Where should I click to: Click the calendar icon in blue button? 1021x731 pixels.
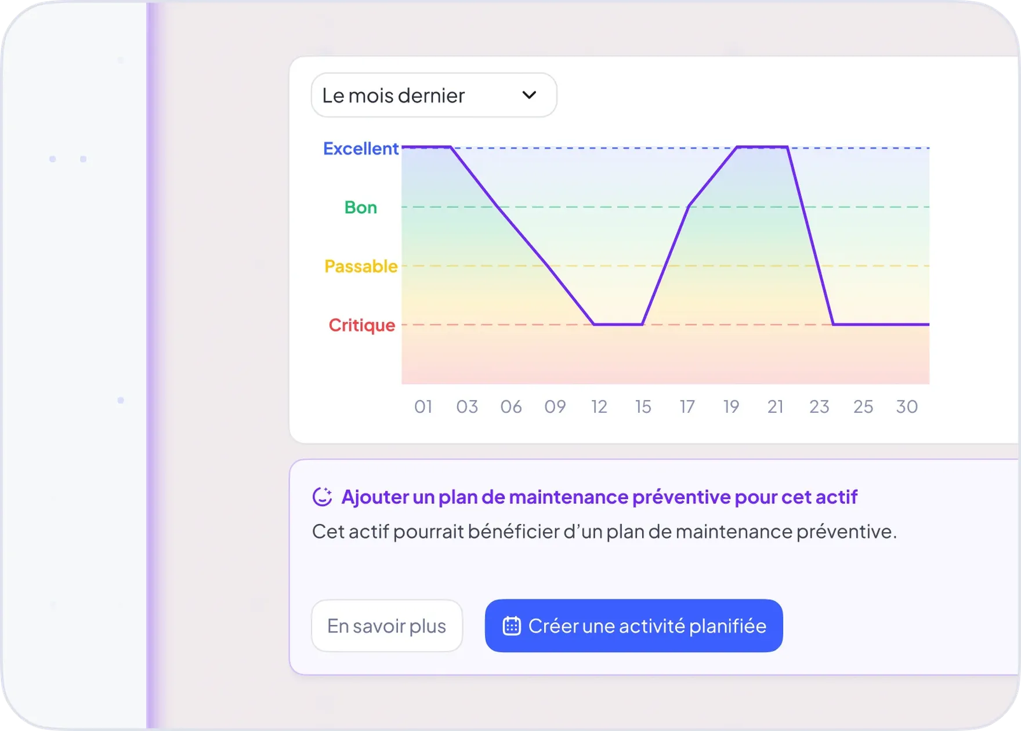coord(512,626)
